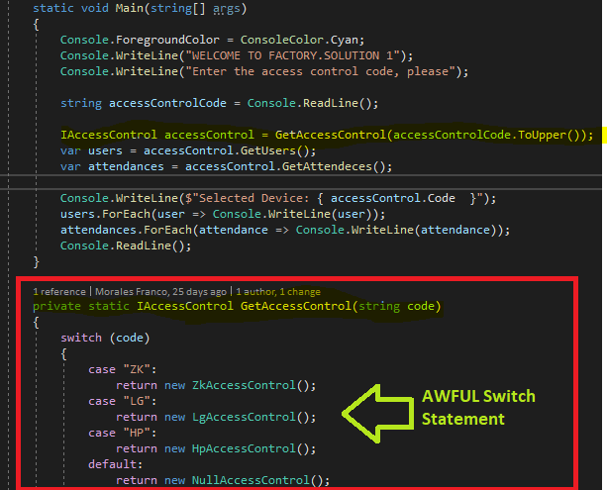This screenshot has height=490, width=607.
Task: Click ForEach in the users.ForEach line
Action: [126, 214]
